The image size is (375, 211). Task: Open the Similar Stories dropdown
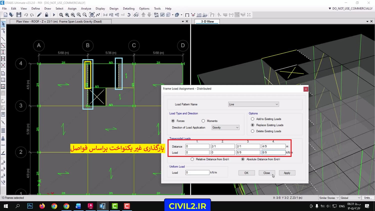tap(329, 198)
